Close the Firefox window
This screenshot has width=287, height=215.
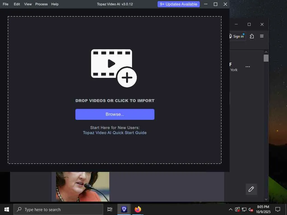(x=262, y=24)
